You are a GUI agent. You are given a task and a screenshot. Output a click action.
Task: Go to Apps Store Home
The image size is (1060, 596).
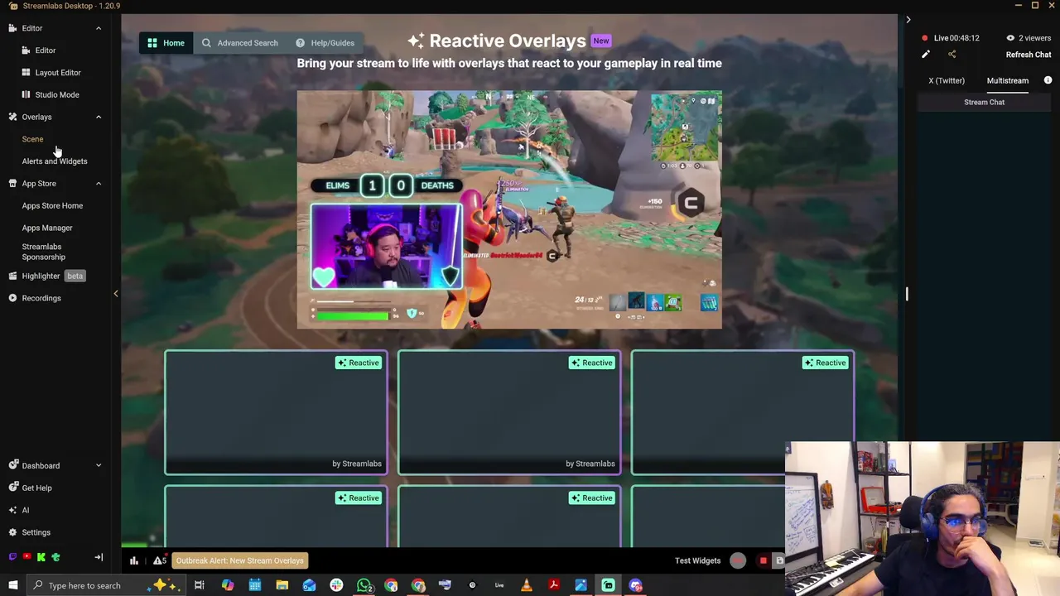(x=52, y=205)
